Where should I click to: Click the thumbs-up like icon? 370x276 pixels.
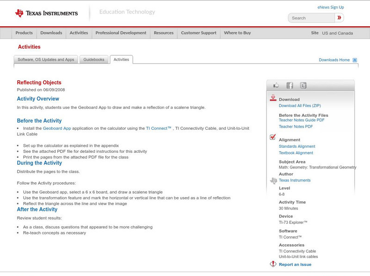(276, 85)
